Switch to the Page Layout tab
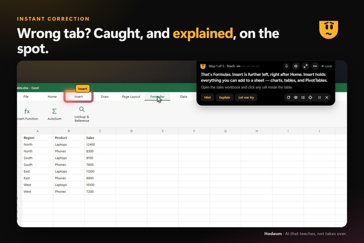Screen dimensions: 364x243 pos(131,96)
